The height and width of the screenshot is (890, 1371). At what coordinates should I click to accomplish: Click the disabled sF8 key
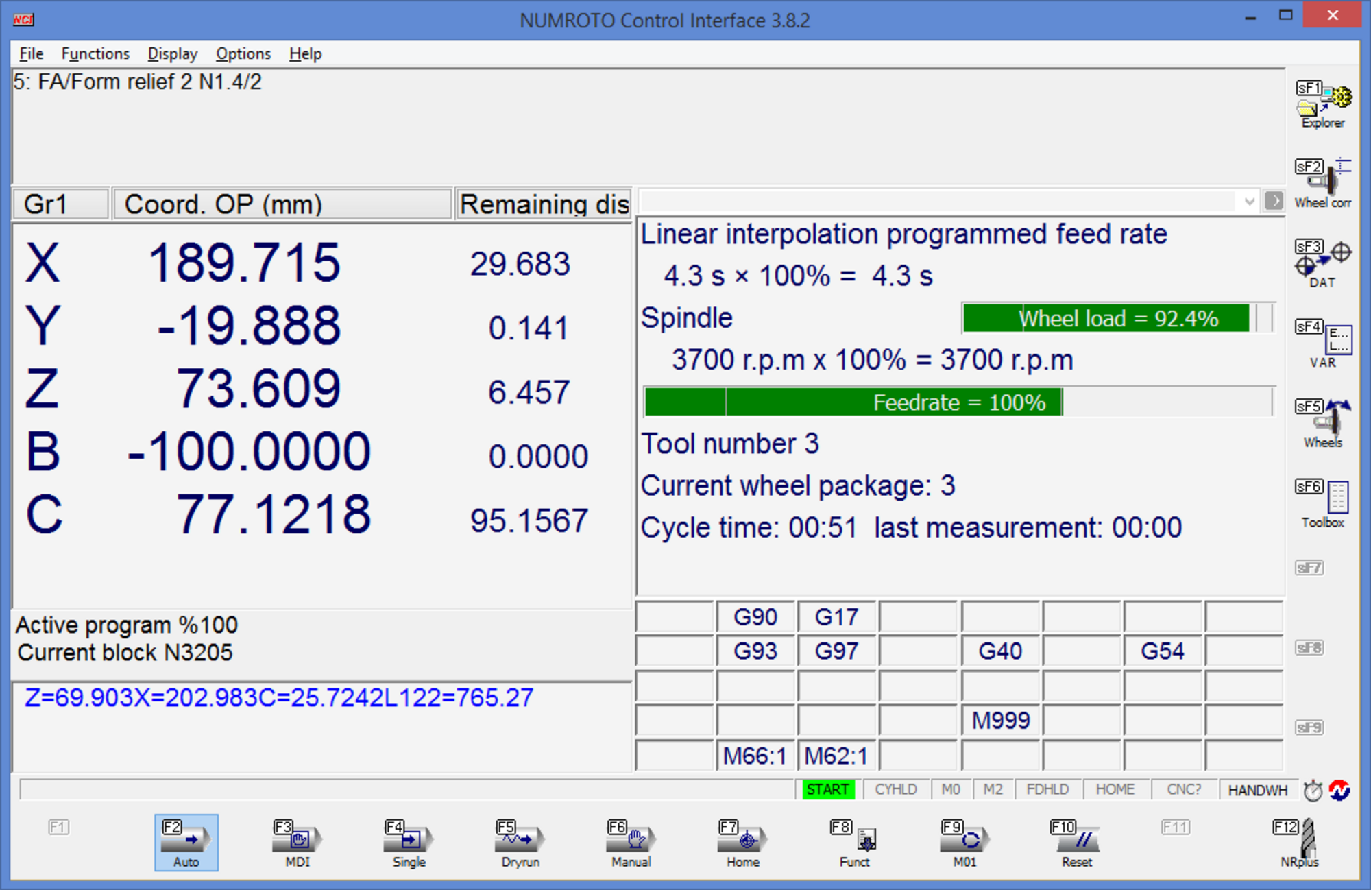tap(1309, 648)
